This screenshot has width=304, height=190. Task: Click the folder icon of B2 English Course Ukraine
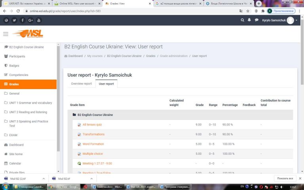[74, 115]
